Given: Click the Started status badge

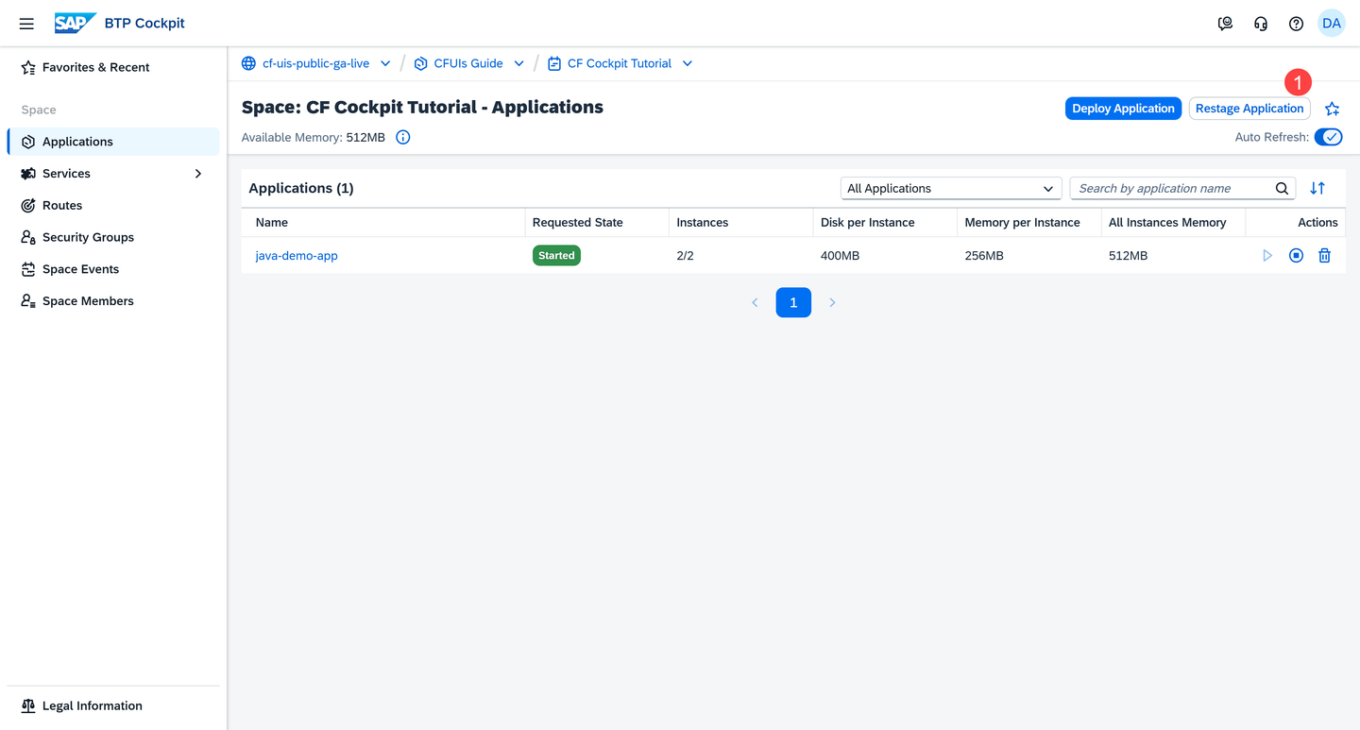Looking at the screenshot, I should (x=556, y=255).
